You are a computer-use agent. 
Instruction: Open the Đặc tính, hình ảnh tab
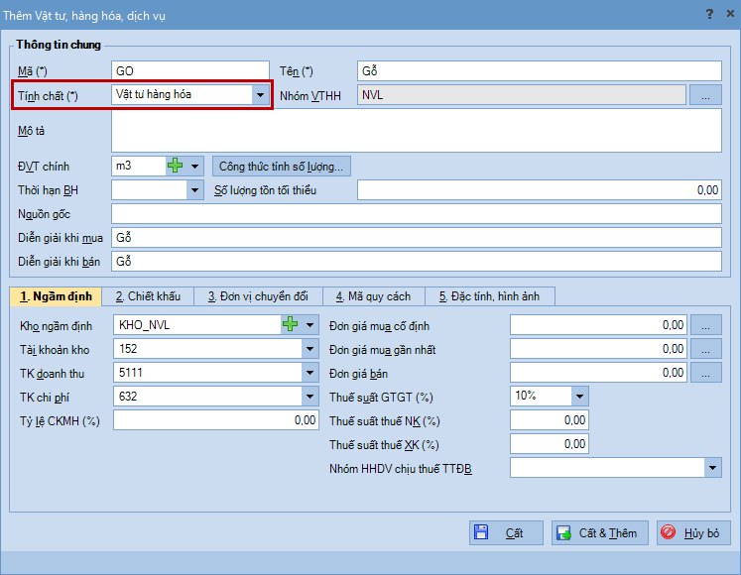pyautogui.click(x=489, y=296)
